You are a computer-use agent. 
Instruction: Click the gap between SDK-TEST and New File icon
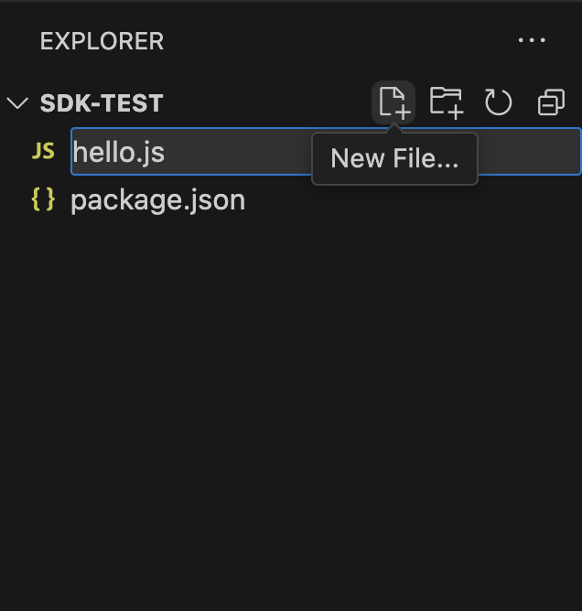(x=265, y=102)
